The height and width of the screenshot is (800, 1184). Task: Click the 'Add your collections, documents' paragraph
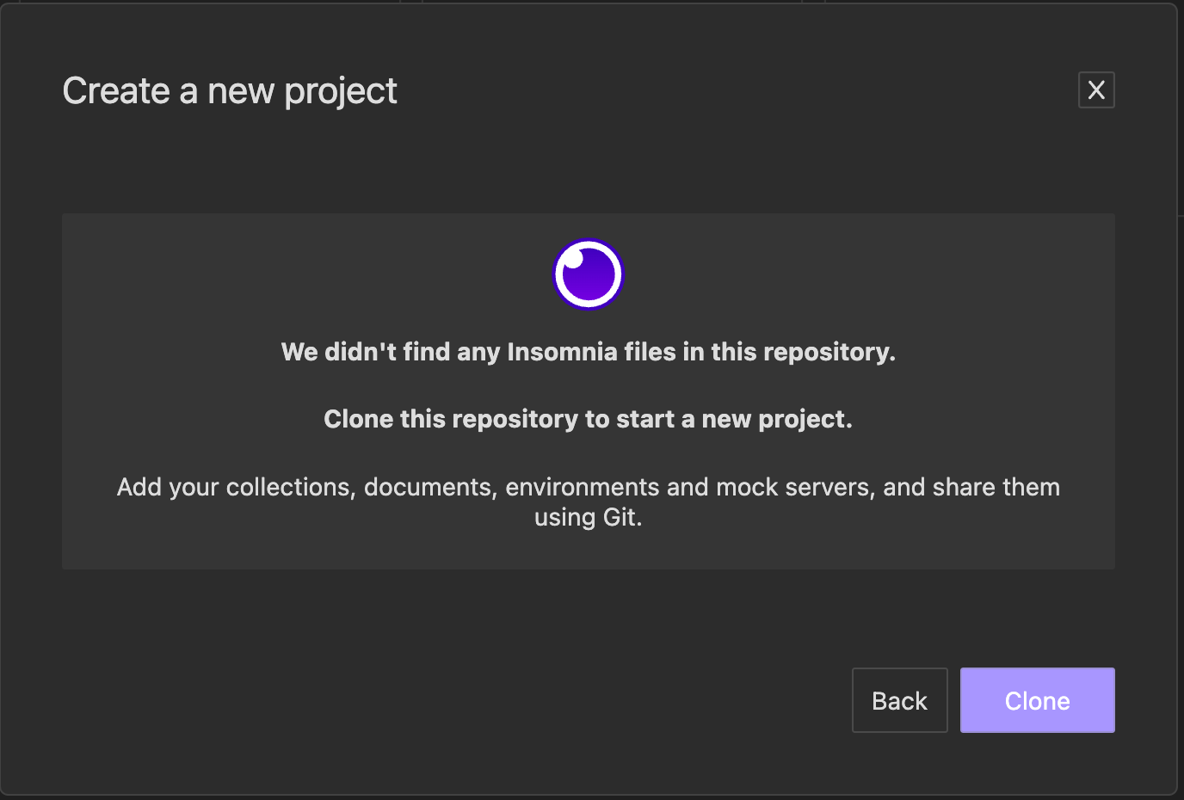point(589,502)
